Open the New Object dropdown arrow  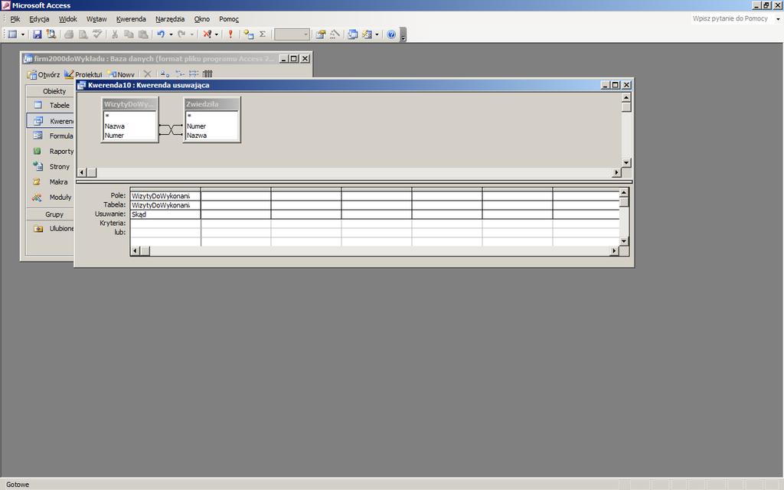coord(377,34)
